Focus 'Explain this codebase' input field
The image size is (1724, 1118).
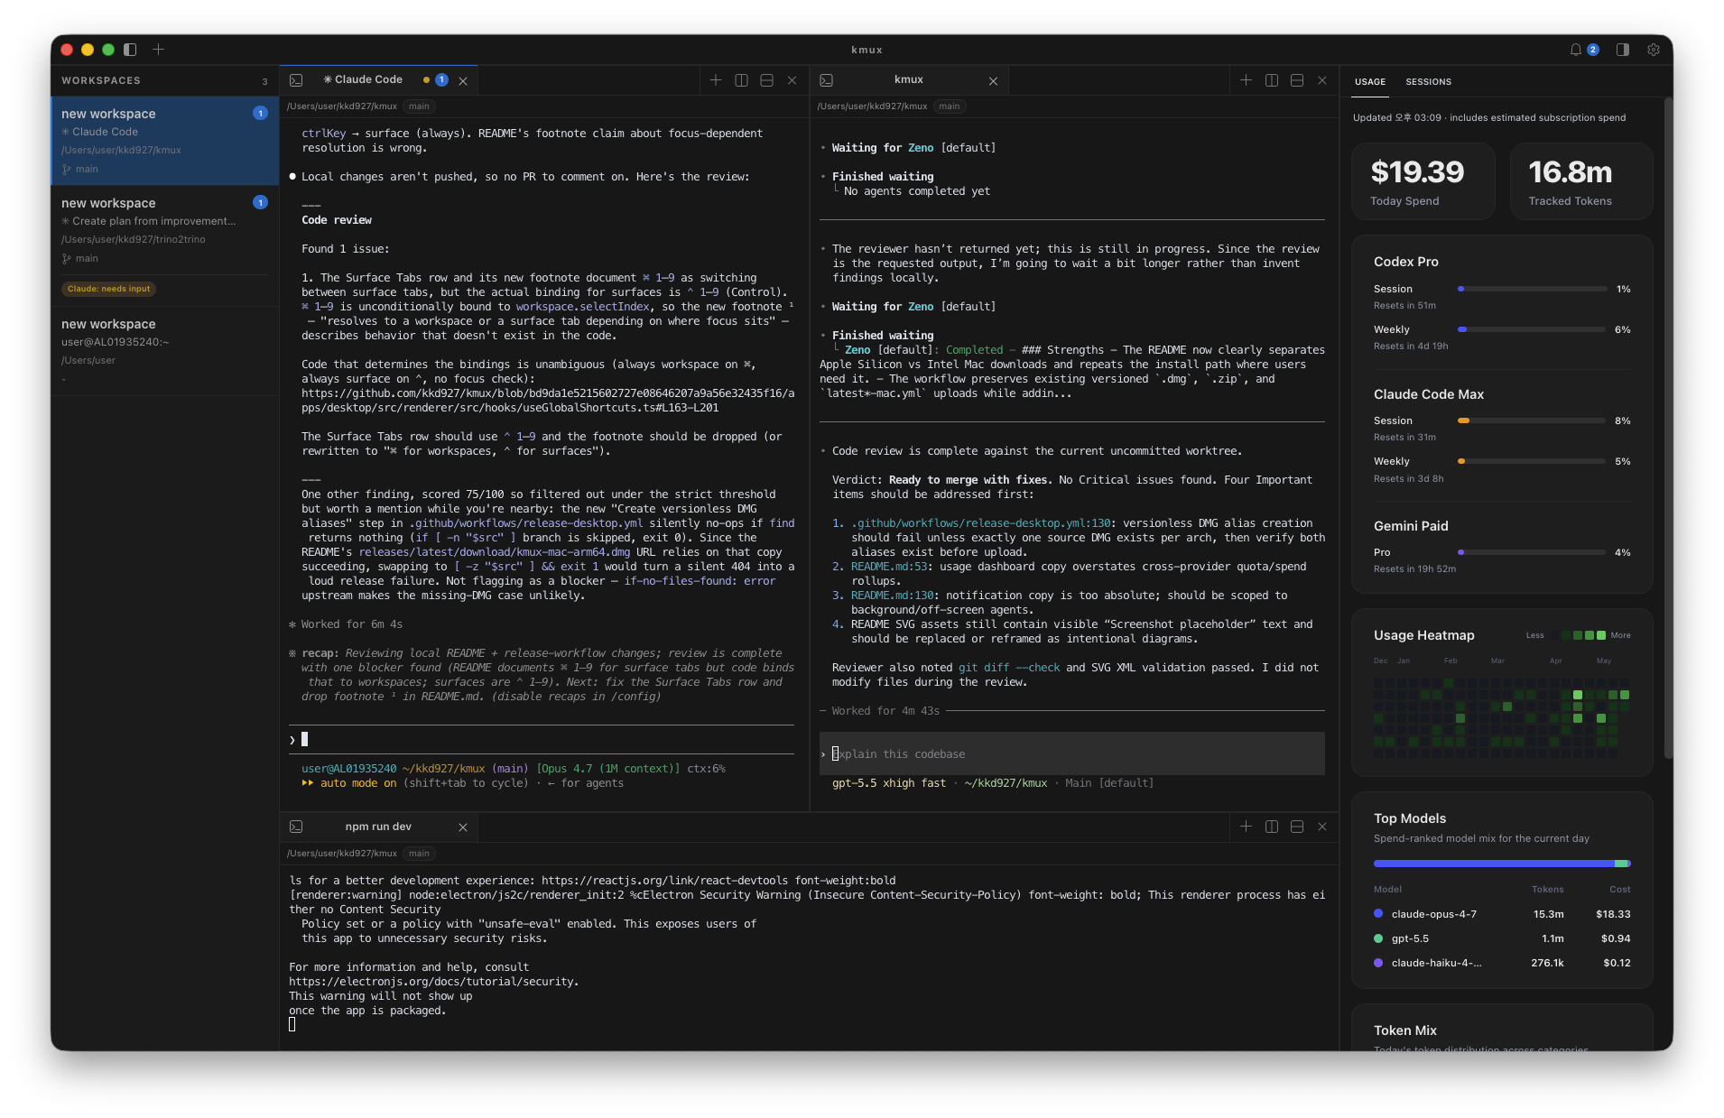(1071, 753)
